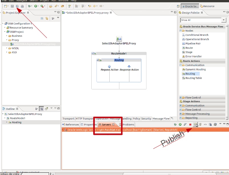The width and height of the screenshot is (229, 175).
Task: Click the Last Edit Location toolbar icon
Action: (90, 6)
